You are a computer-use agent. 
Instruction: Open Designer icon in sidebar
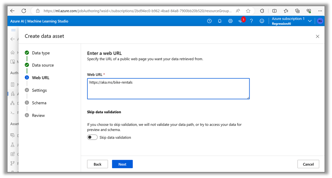tap(13, 103)
